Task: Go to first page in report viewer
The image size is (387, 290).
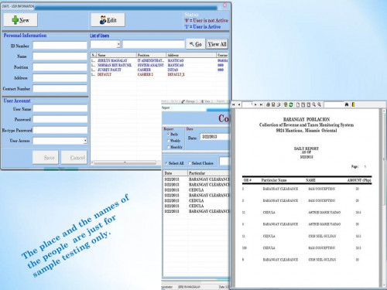Action: (x=234, y=104)
